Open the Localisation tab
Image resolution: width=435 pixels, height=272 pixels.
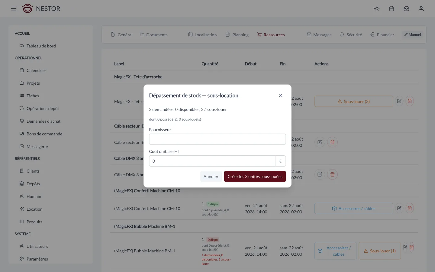(x=202, y=35)
